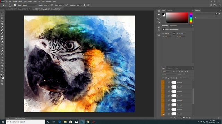Create a new group folder icon

[183, 118]
